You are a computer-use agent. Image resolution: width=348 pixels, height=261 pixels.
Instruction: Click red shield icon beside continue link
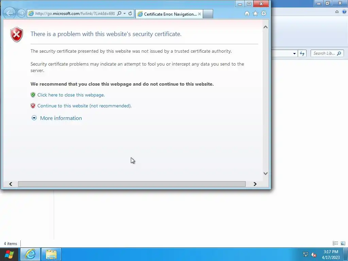click(x=33, y=106)
